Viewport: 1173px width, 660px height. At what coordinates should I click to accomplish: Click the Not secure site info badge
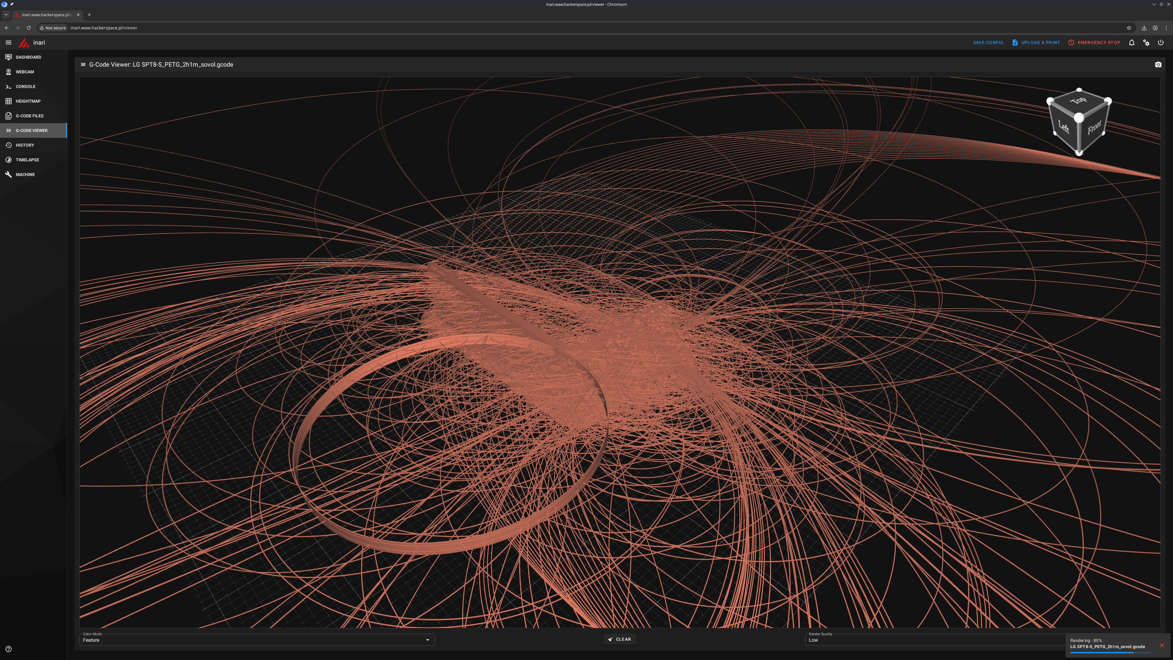tap(53, 28)
